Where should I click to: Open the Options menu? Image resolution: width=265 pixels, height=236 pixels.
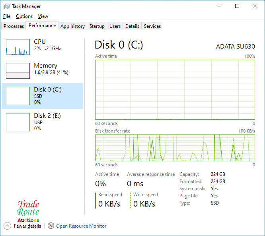24,16
